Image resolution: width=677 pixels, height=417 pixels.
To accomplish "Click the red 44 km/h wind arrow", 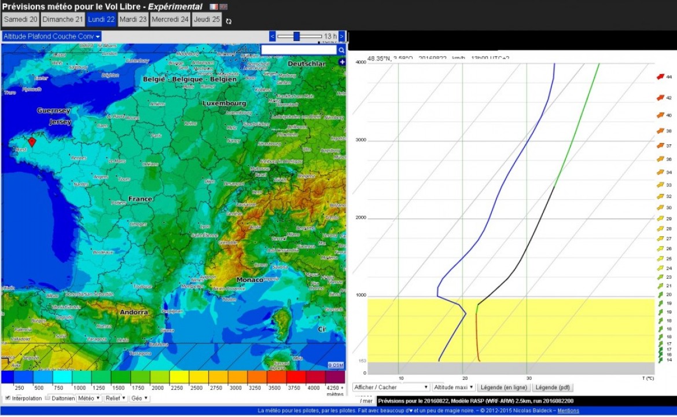I will [660, 77].
